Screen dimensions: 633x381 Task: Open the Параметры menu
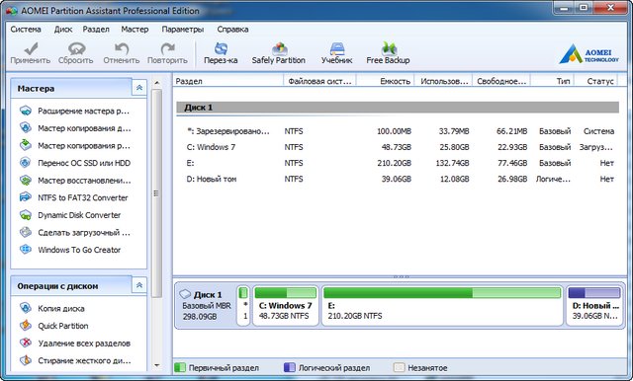[x=183, y=30]
